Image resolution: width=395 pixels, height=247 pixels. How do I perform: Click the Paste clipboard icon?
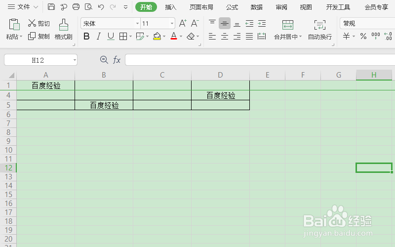point(14,24)
